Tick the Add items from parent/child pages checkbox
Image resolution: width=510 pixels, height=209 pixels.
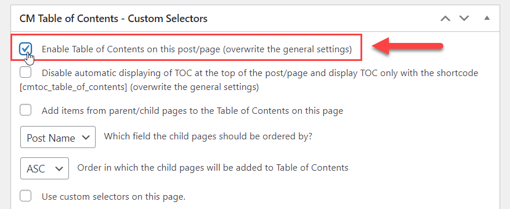coord(25,110)
